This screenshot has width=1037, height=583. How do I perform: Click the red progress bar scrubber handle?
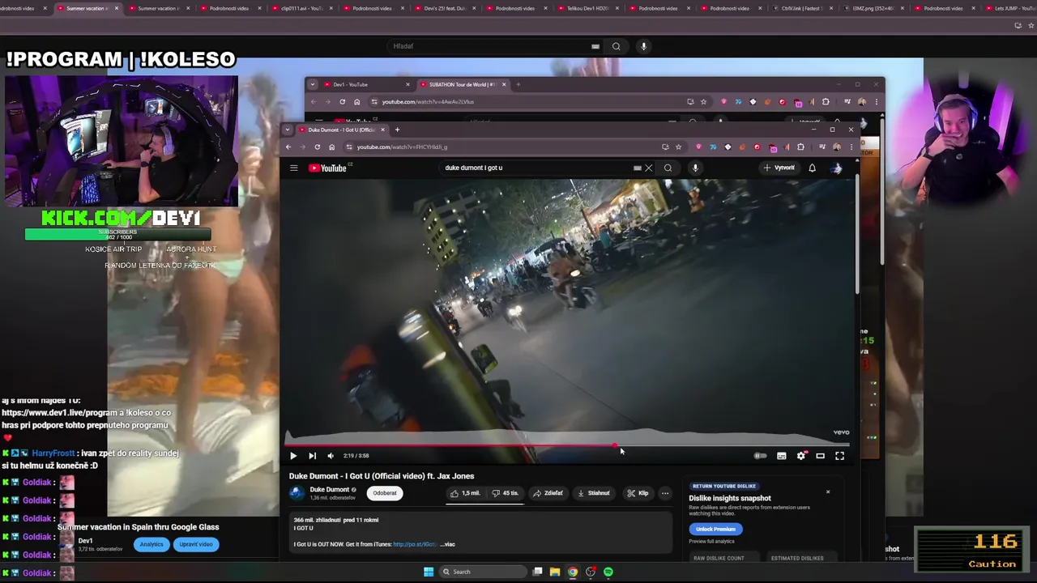(x=615, y=445)
